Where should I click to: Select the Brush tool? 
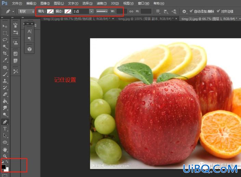point(5,74)
